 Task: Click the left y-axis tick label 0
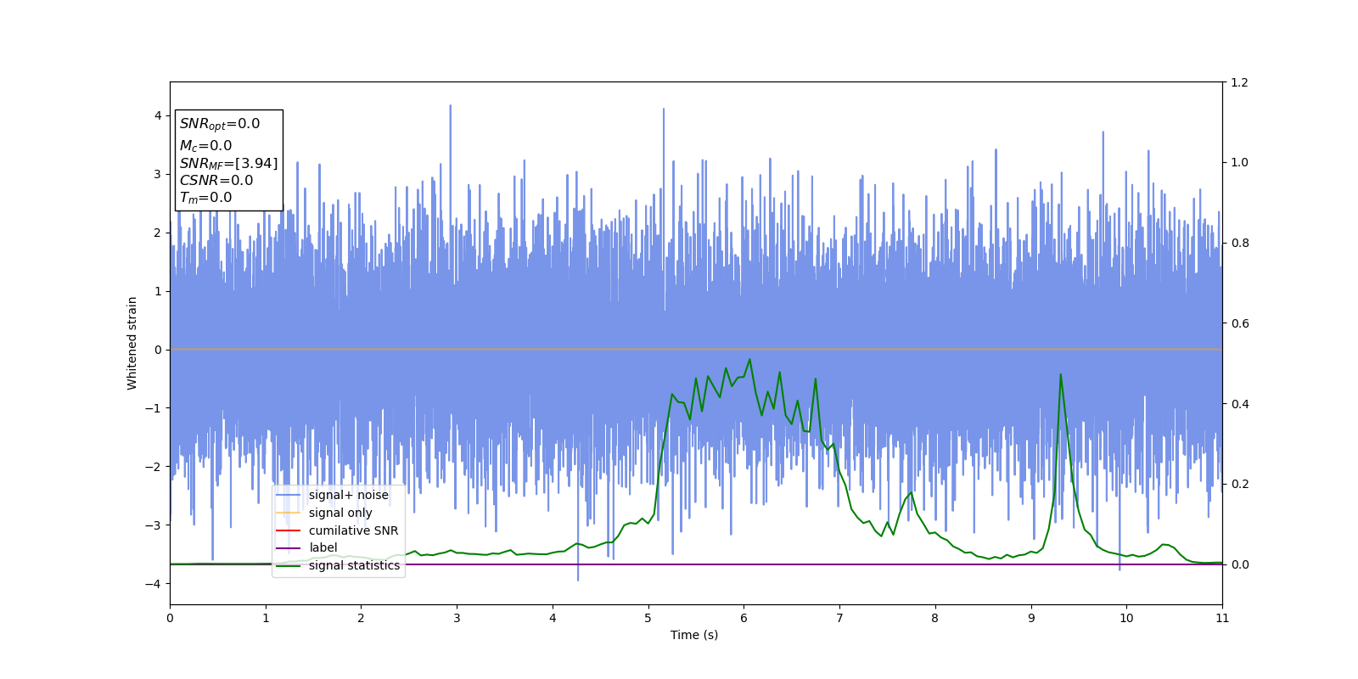pos(158,350)
